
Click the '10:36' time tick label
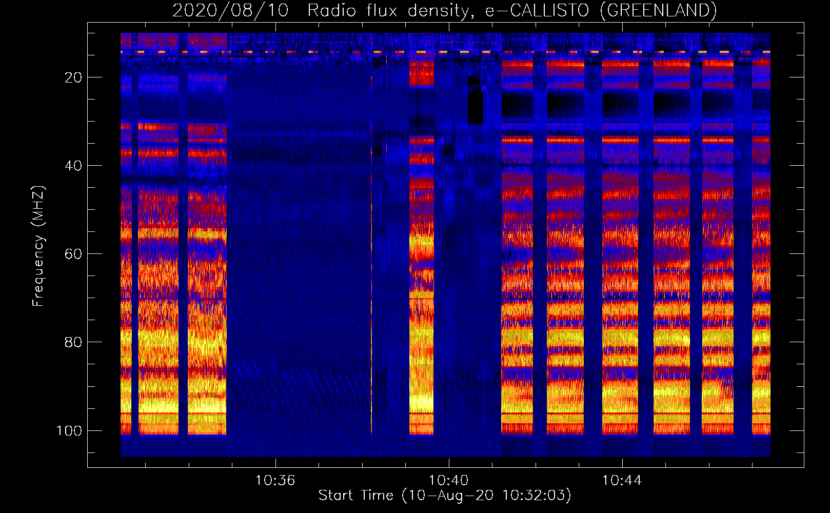pos(275,481)
